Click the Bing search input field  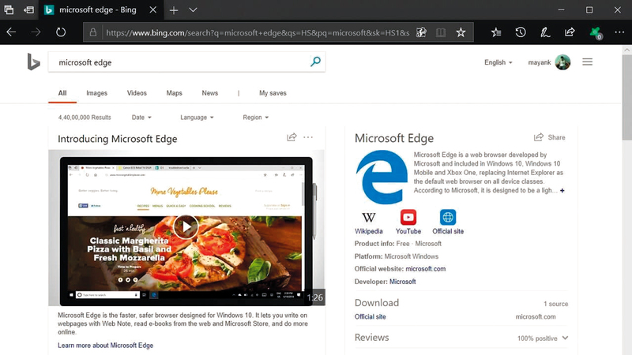[178, 62]
